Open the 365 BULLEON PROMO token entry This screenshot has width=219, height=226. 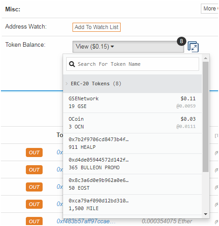132,164
